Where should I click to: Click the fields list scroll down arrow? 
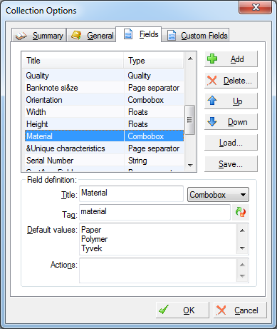pyautogui.click(x=190, y=165)
